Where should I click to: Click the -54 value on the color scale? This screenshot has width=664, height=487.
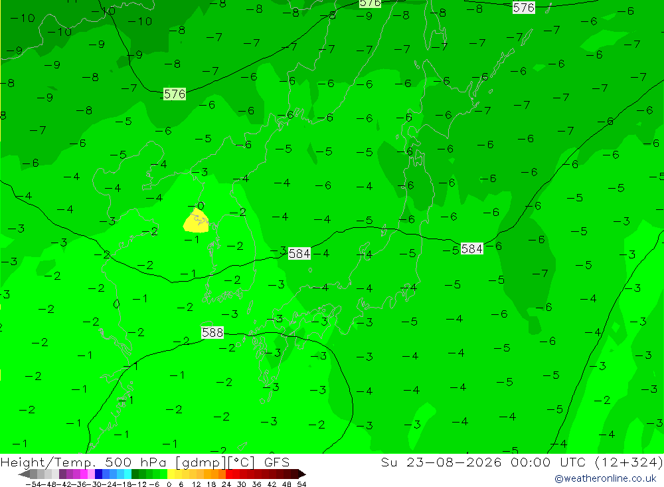click(33, 484)
